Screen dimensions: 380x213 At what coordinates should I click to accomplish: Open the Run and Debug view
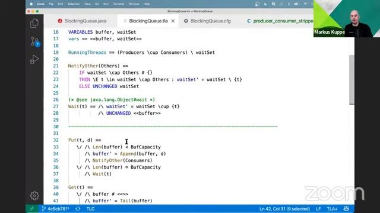point(34,59)
